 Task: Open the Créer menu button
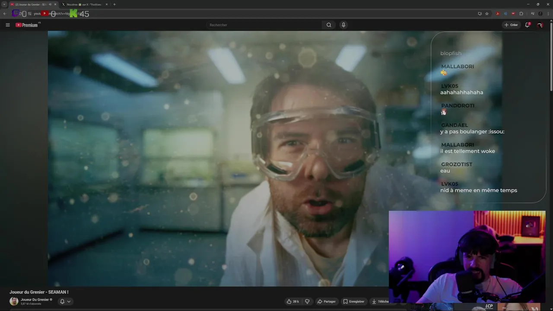[x=511, y=25]
